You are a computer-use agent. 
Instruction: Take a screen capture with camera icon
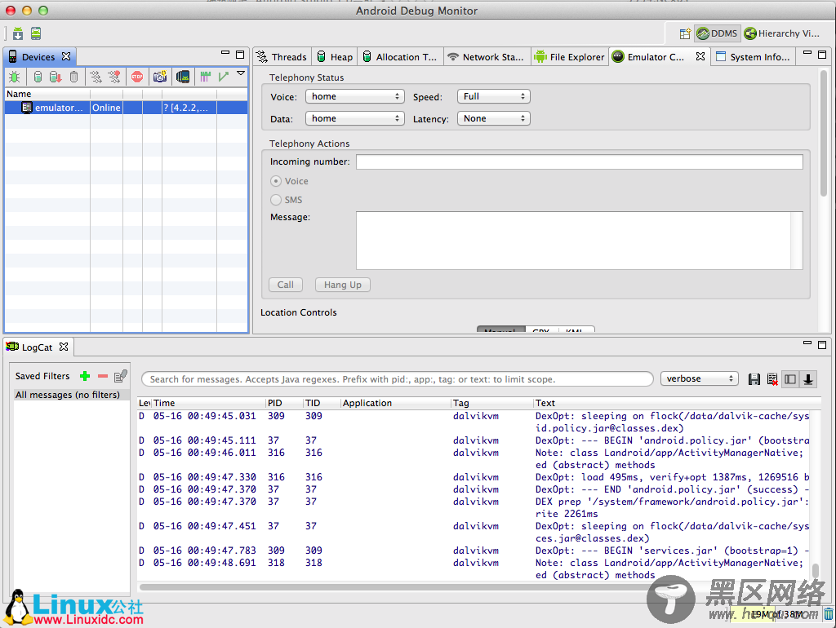(x=160, y=77)
